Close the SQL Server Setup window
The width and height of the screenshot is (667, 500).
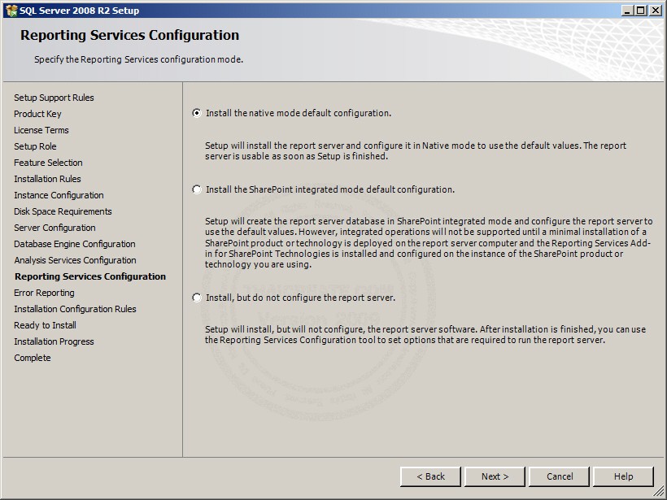pos(656,11)
